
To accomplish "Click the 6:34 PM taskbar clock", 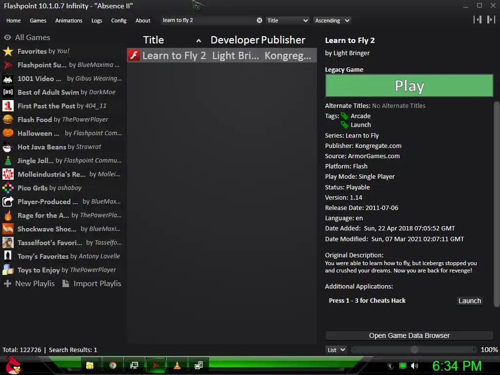I will [457, 366].
